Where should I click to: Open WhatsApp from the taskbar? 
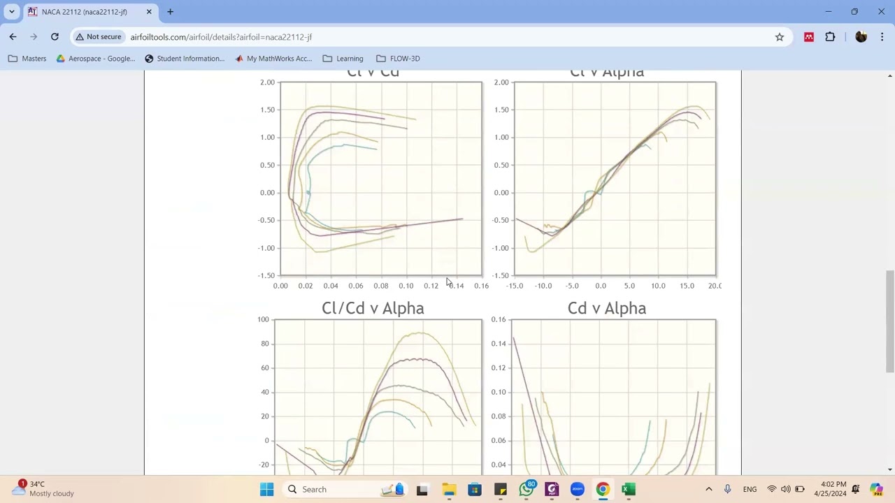point(526,490)
